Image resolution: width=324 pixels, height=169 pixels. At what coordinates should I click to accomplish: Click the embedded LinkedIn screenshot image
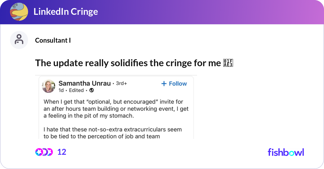point(116,108)
